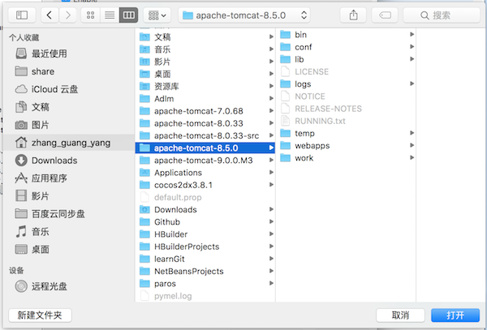The width and height of the screenshot is (487, 330).
Task: Expand the conf folder arrow
Action: pyautogui.click(x=412, y=47)
